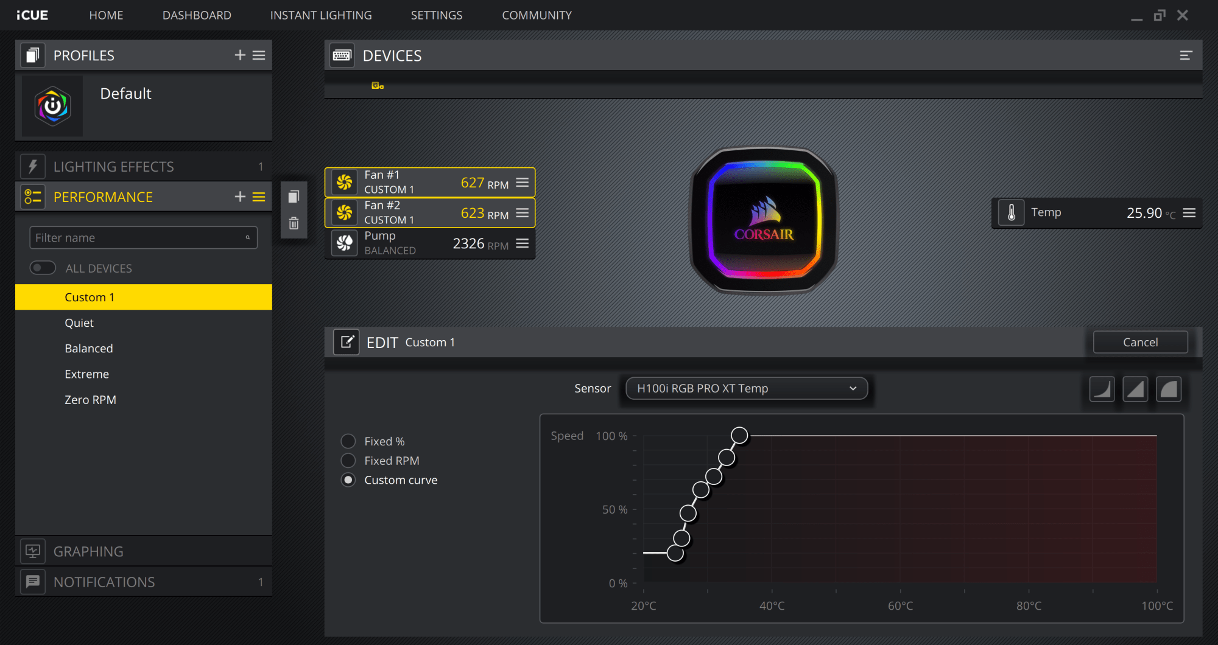Click the search magnifier in filter field
The width and height of the screenshot is (1218, 645).
[x=248, y=238]
